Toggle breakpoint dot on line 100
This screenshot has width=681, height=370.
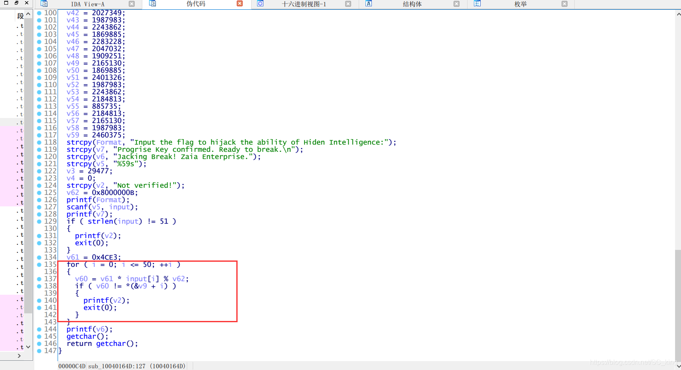click(39, 13)
